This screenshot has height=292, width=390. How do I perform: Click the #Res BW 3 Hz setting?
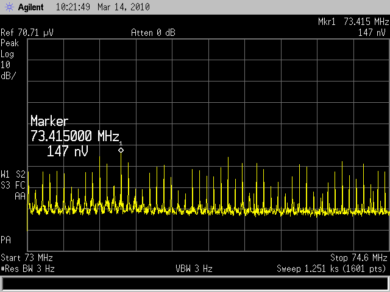tap(28, 268)
